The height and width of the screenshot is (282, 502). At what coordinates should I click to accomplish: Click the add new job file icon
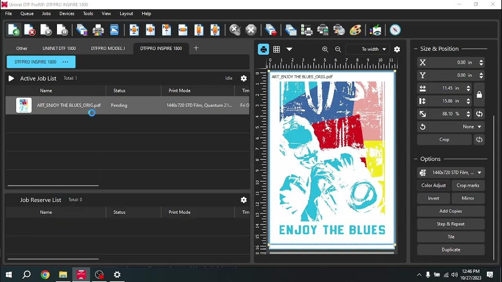click(14, 30)
